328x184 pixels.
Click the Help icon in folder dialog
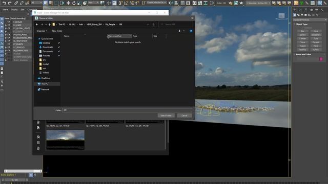191,31
